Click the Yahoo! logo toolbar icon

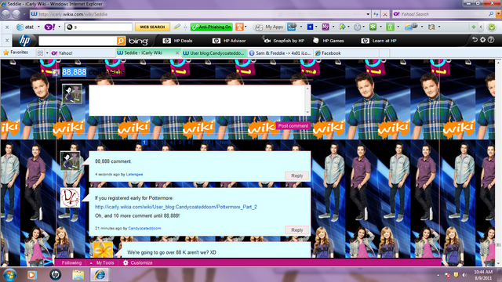[x=49, y=27]
